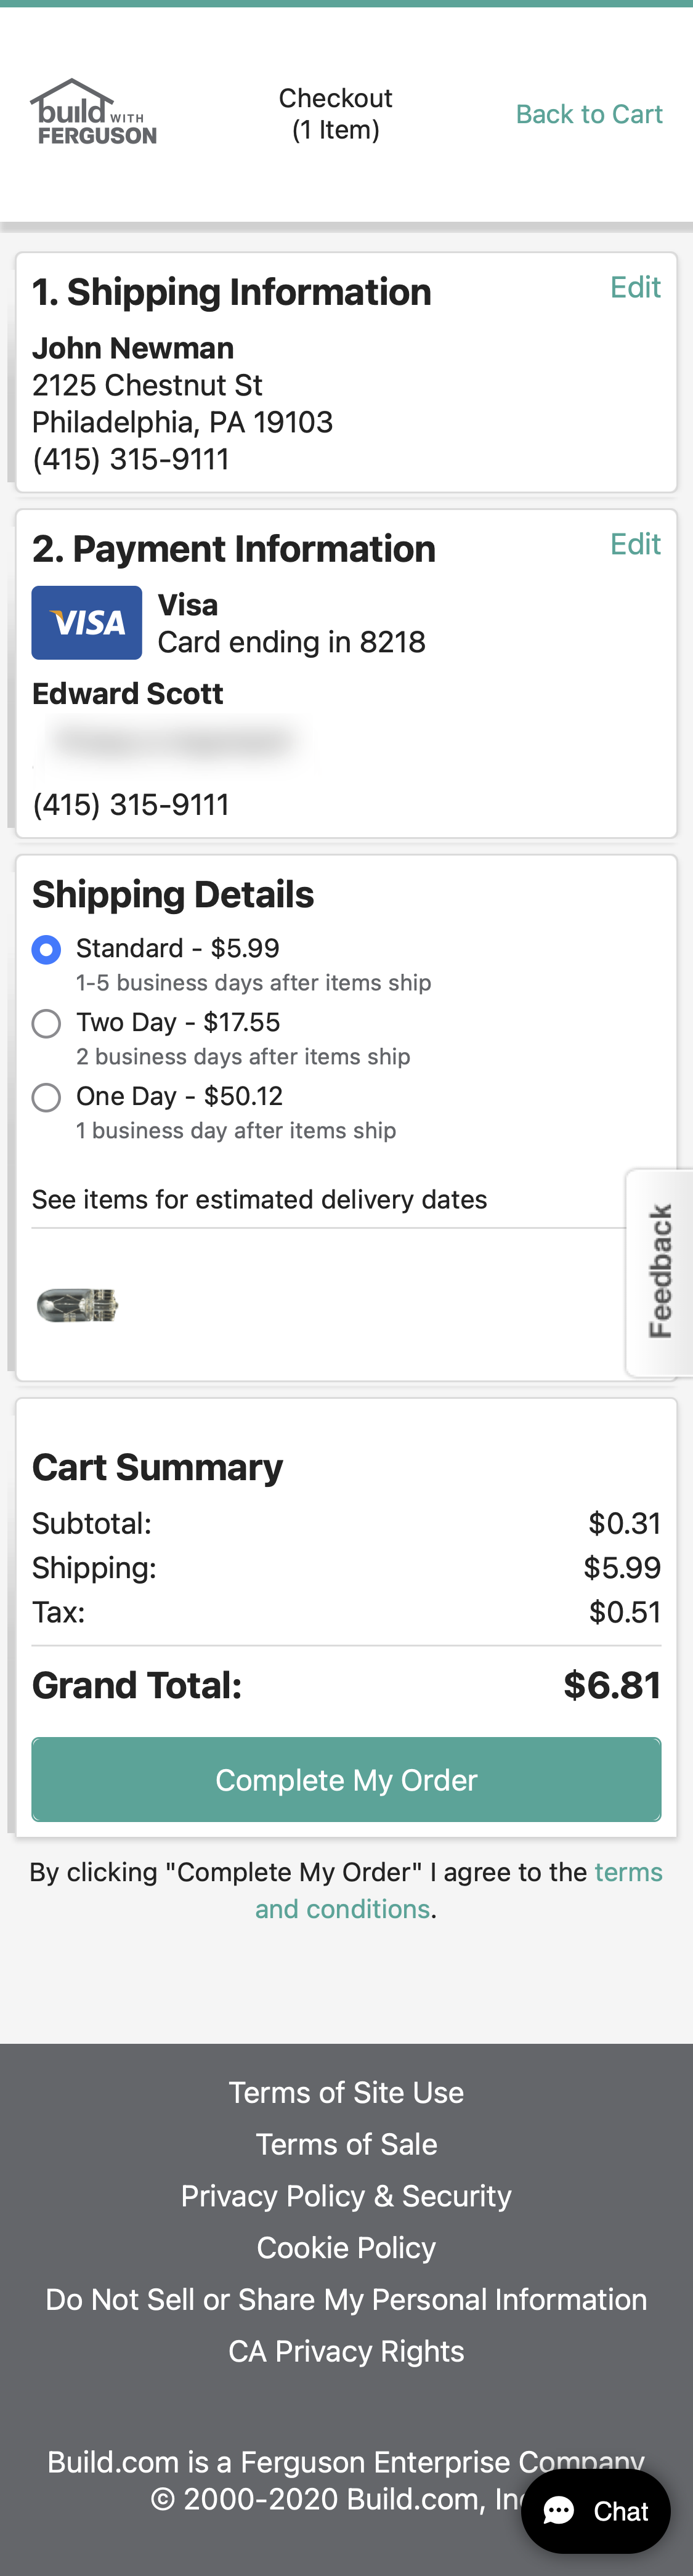
Task: Open Terms of Site Use
Action: 346,2092
